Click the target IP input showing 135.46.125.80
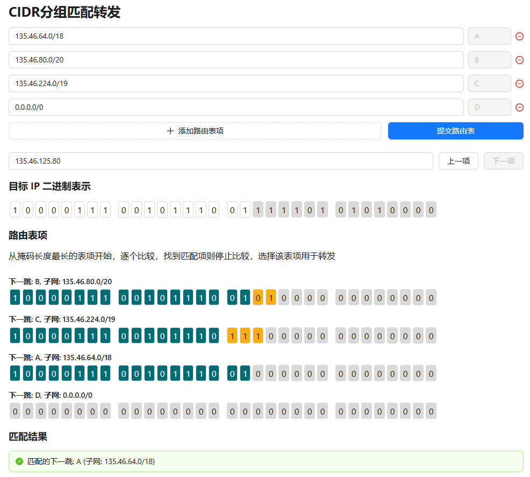Viewport: 530px width, 477px height. [x=220, y=161]
